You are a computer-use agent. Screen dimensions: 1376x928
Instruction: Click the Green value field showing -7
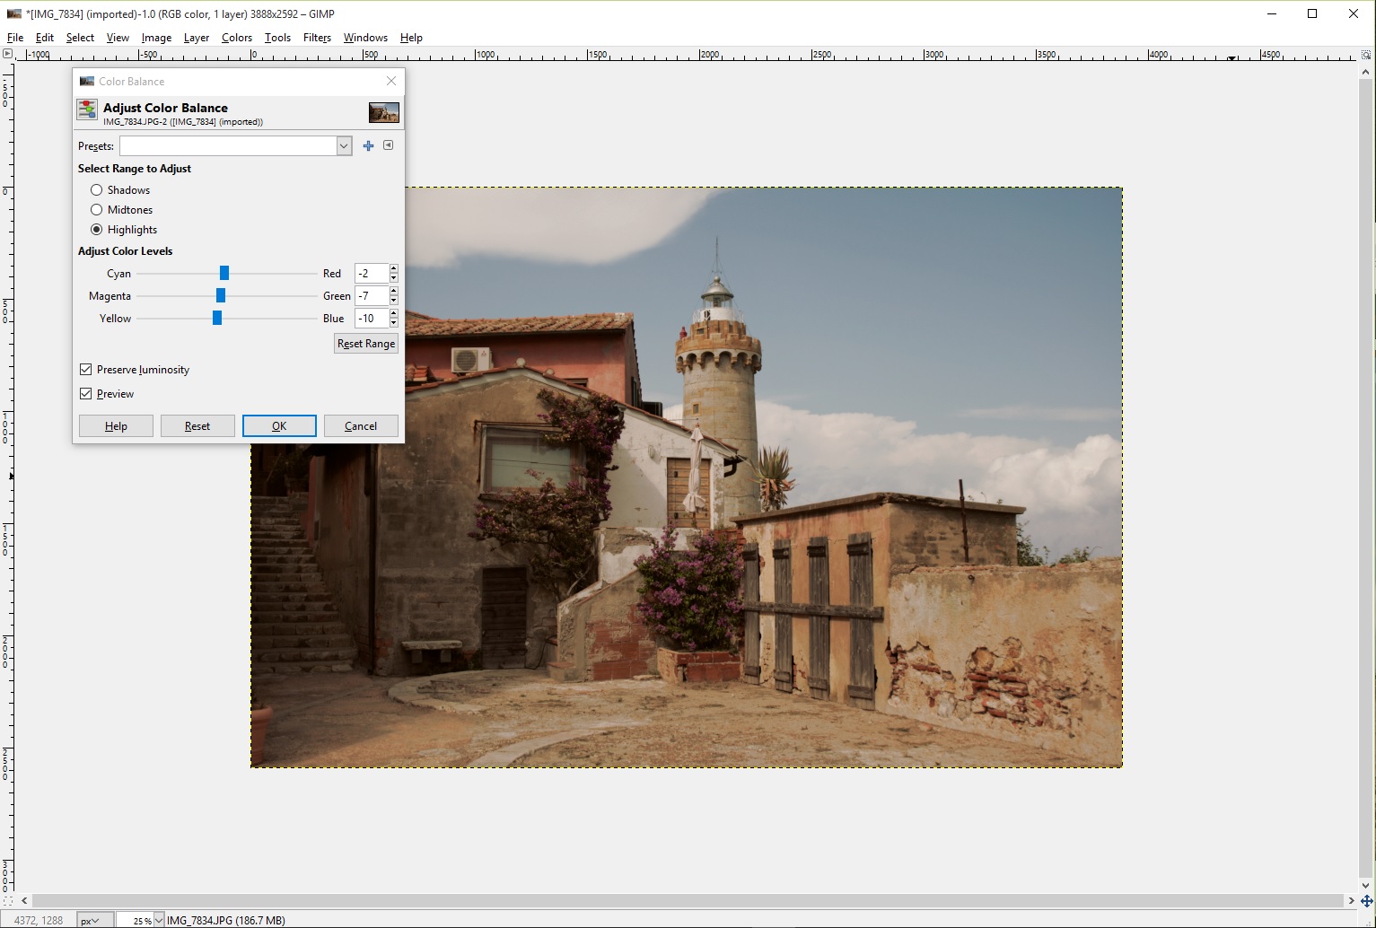point(372,296)
